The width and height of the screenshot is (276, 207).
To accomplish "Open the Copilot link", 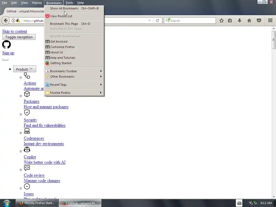I will coord(30,157).
